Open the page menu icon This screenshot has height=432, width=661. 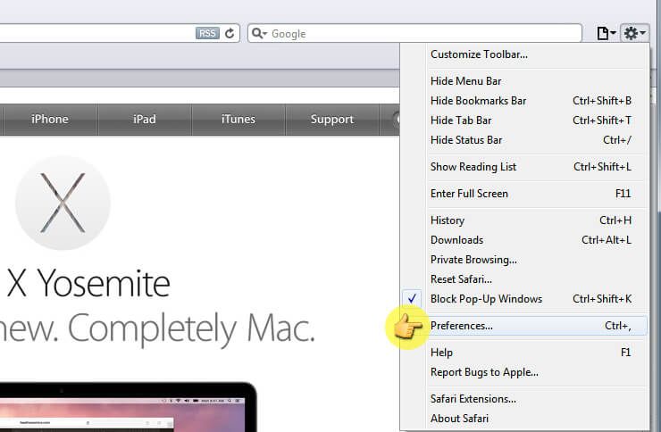coord(607,33)
